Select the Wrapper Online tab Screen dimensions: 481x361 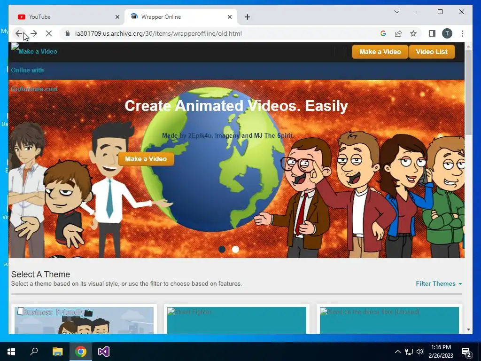(x=181, y=17)
